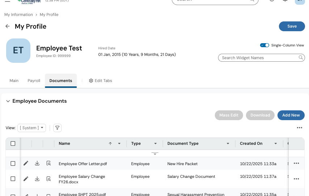Click the back arrow beside My Profile
309x196 pixels.
click(7, 26)
